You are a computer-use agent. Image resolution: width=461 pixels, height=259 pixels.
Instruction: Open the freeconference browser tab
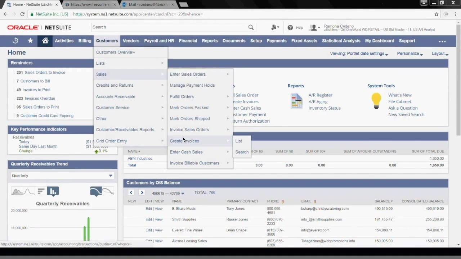click(90, 4)
